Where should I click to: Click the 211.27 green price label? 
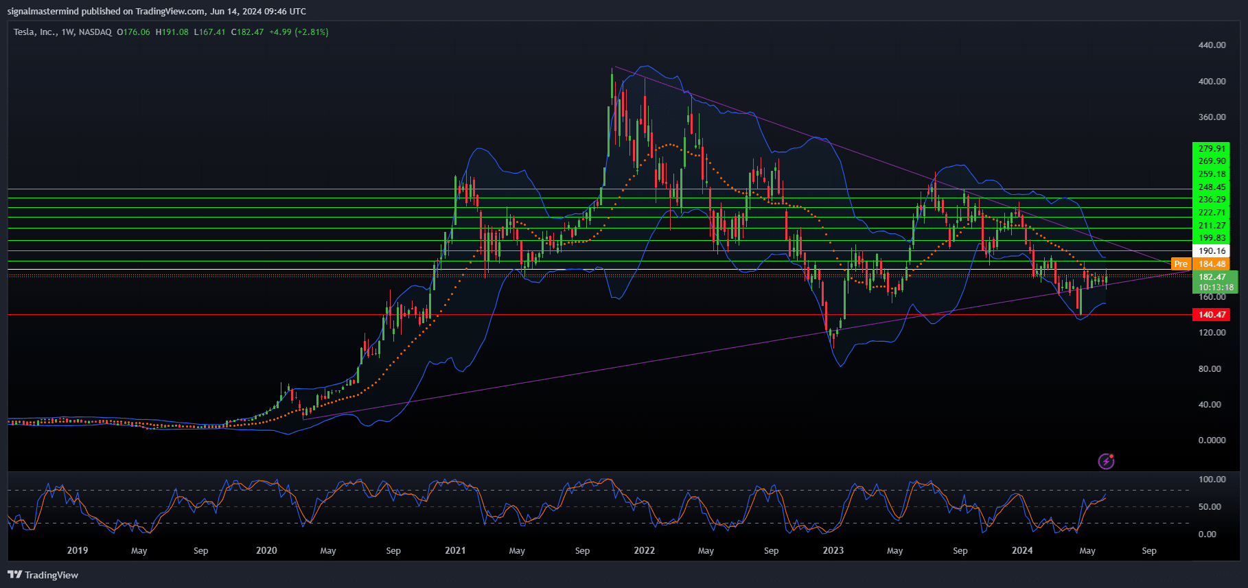click(1212, 226)
